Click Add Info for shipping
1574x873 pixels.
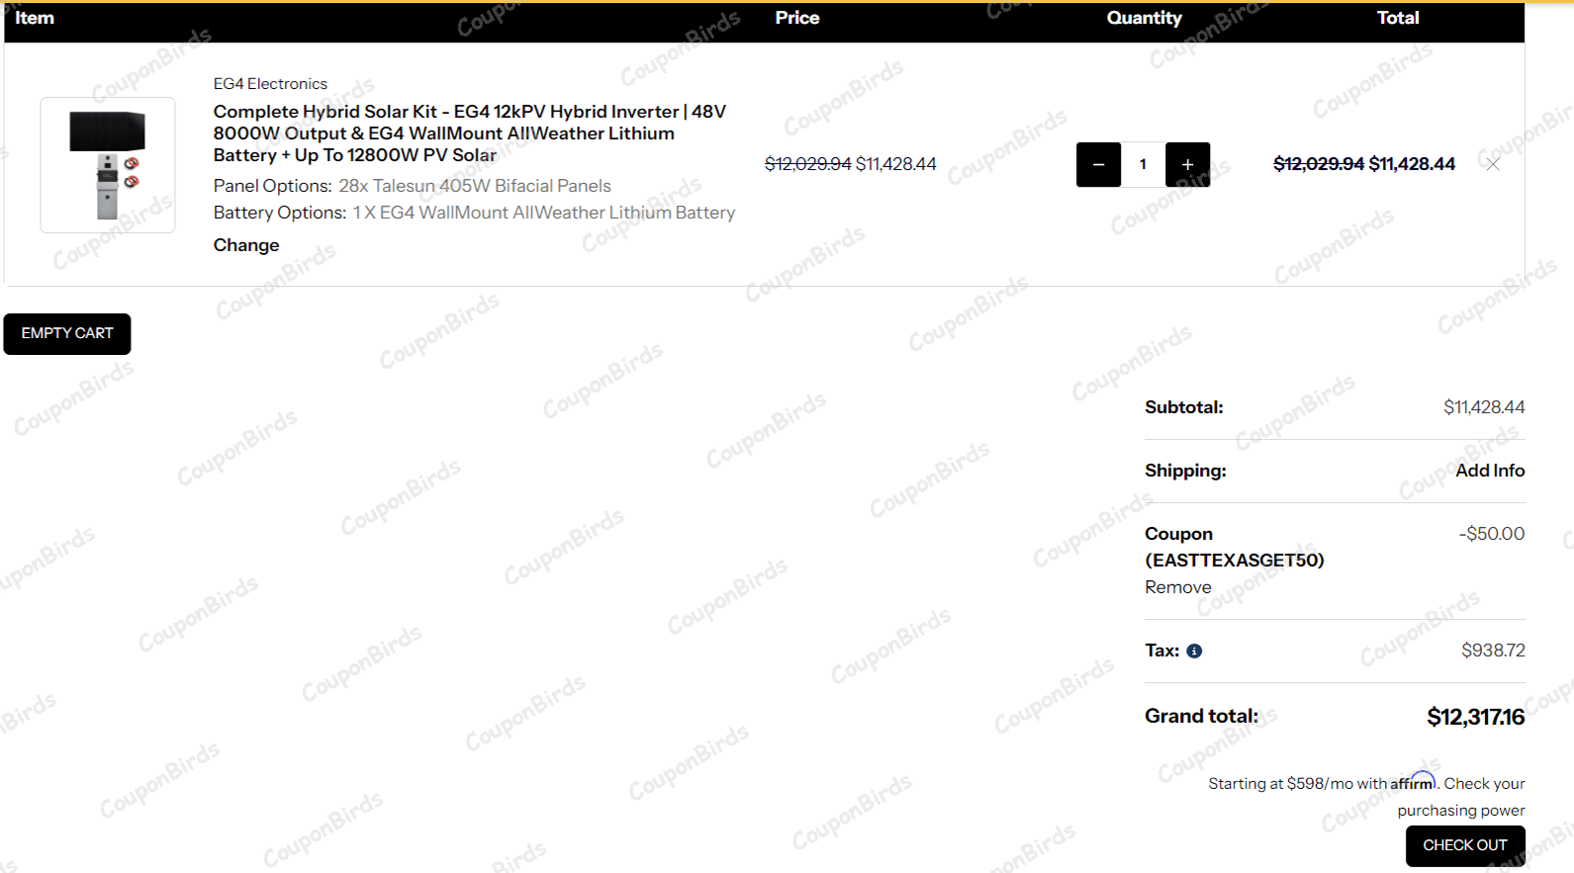[x=1490, y=471]
